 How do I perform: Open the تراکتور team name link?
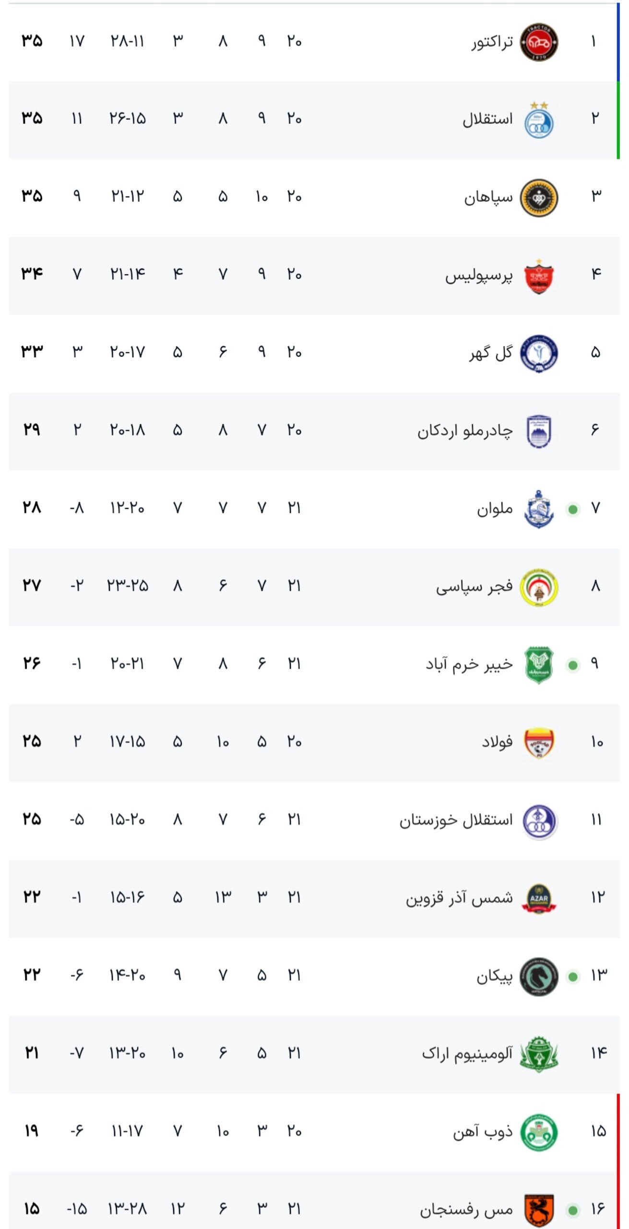492,42
